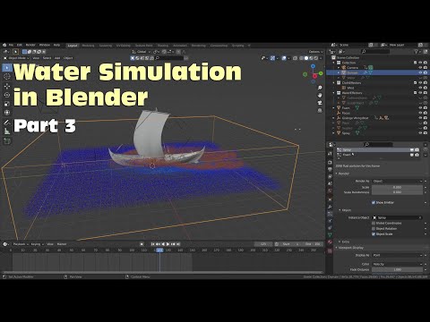
Task: Open the Edit menu
Action: tap(20, 45)
